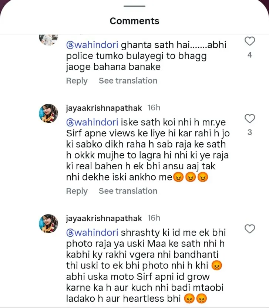This screenshot has height=308, width=269.
Task: Follow @wahindori mention in "shrashty ki id" comment
Action: point(92,233)
